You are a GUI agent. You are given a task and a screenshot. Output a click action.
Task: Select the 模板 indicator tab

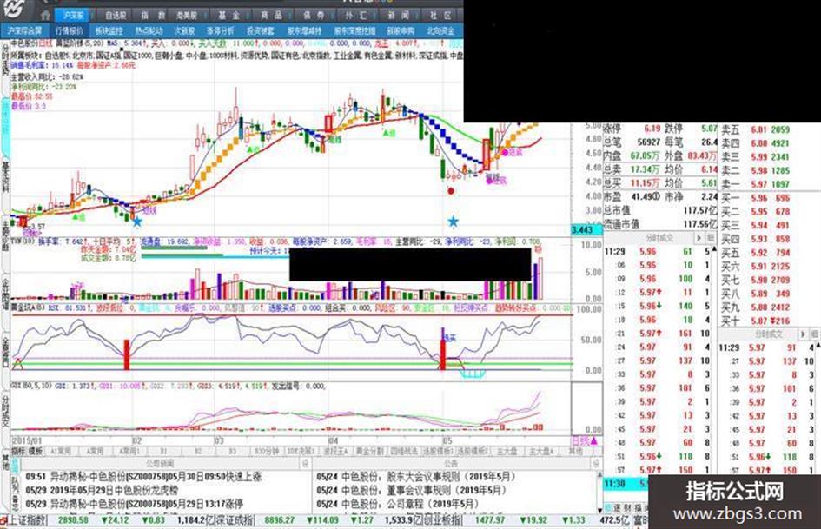pyautogui.click(x=35, y=451)
